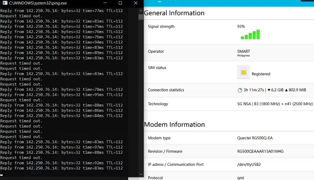314x180 pixels.
Task: Click the console scrollbar up arrow
Action: click(x=141, y=11)
